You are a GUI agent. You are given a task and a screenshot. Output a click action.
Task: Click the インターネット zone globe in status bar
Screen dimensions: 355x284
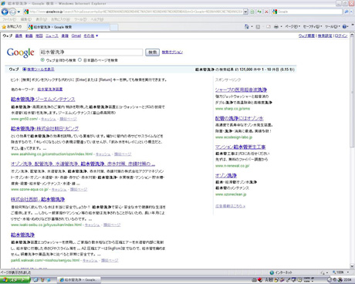pos(272,272)
